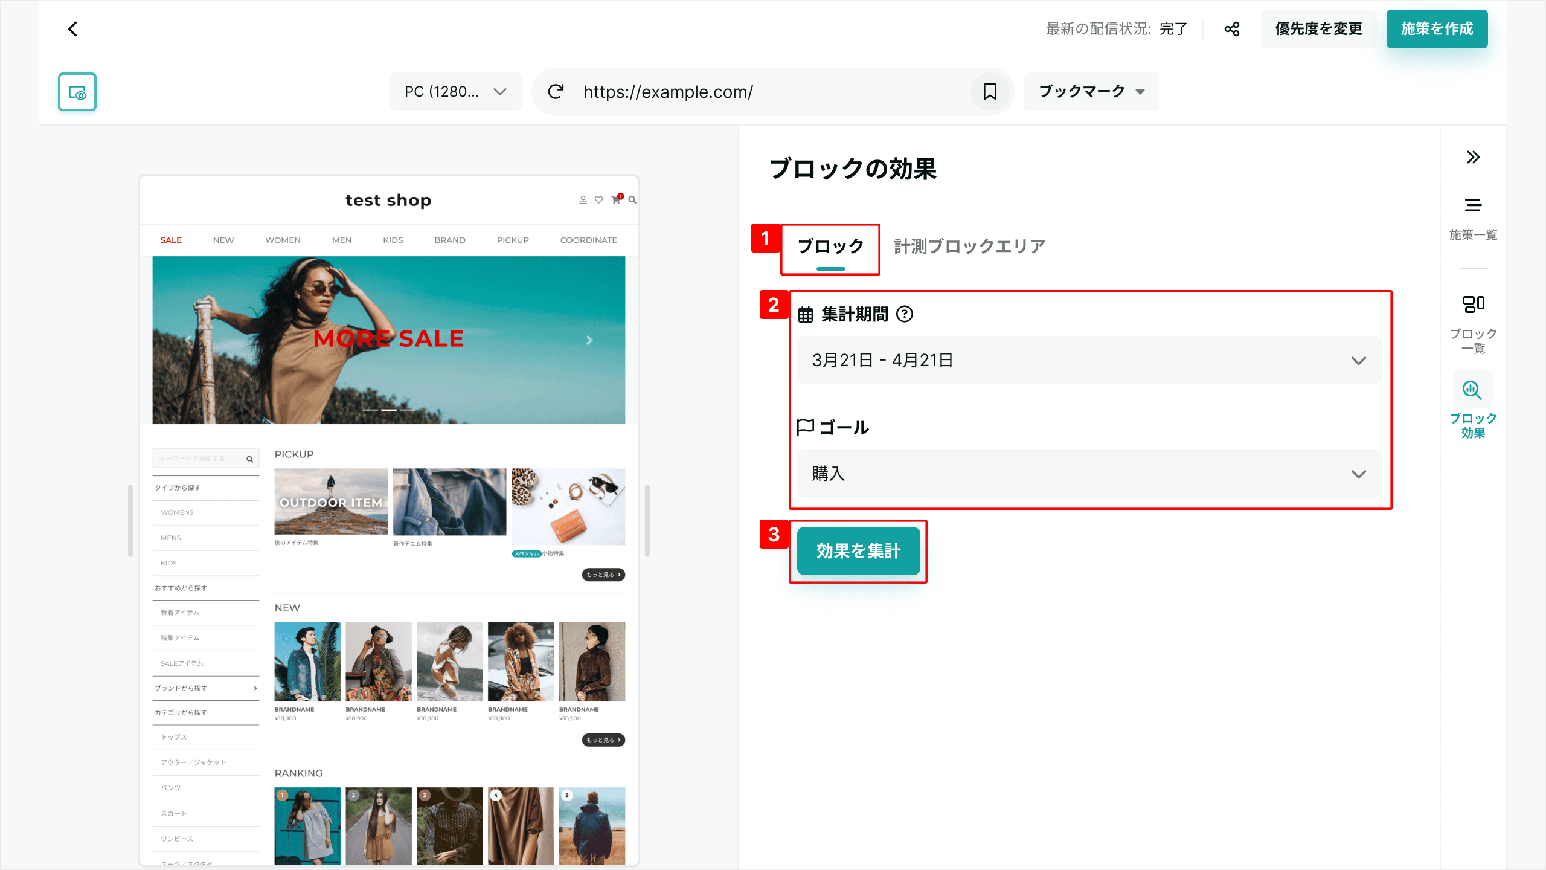Switch to the 計測ブロックエリア tab
The image size is (1546, 870).
pyautogui.click(x=969, y=246)
